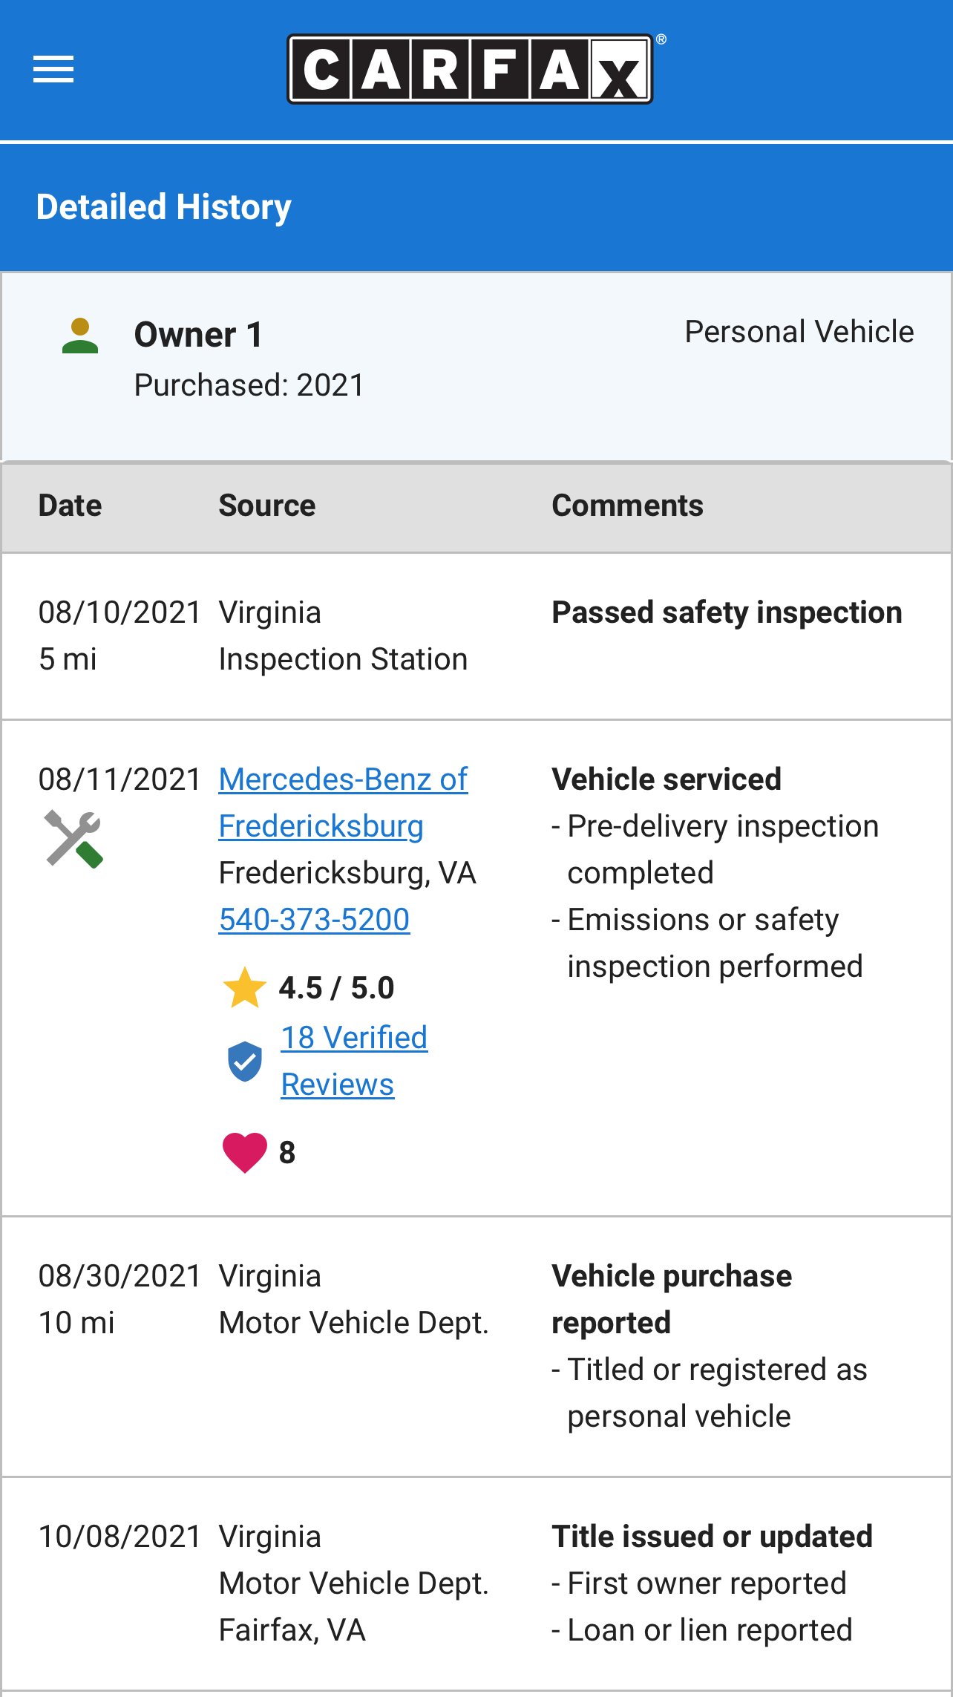Screen dimensions: 953x1697
Task: Click the Personal Vehicle label
Action: coord(799,332)
